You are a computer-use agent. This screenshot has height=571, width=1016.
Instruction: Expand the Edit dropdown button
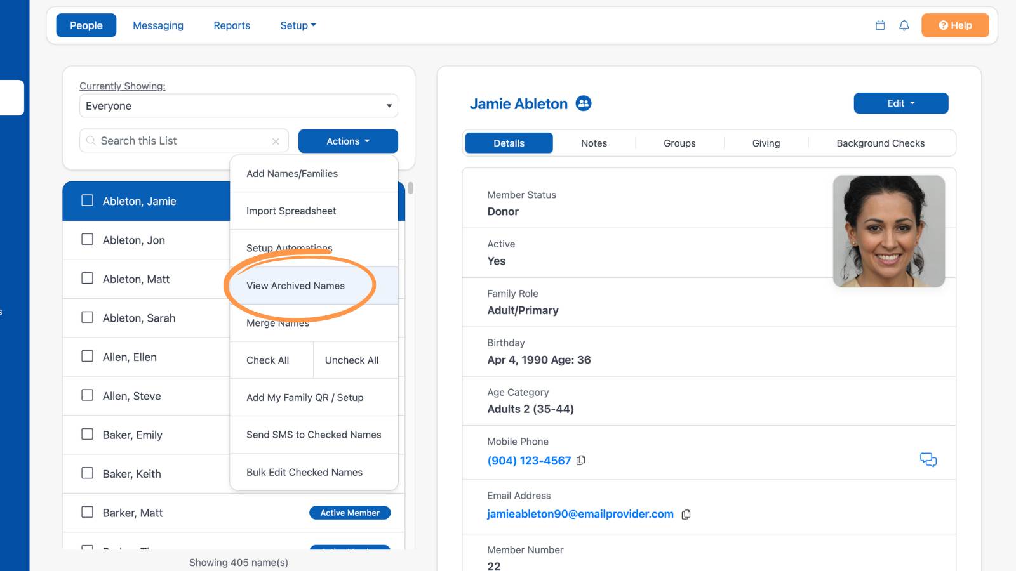pyautogui.click(x=901, y=103)
